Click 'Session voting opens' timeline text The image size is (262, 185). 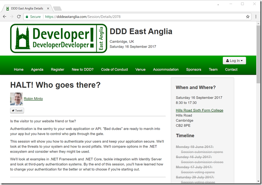(x=198, y=172)
